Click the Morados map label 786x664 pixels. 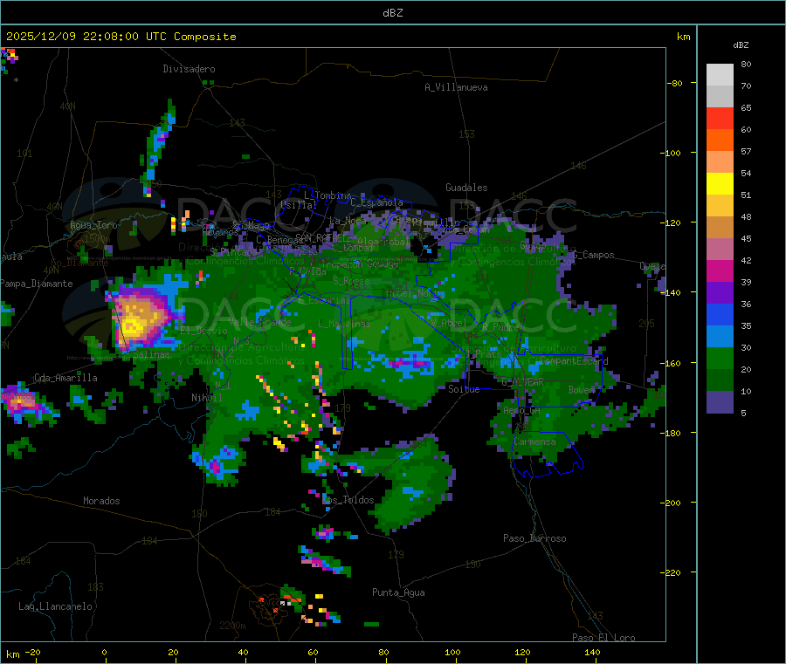pos(101,501)
